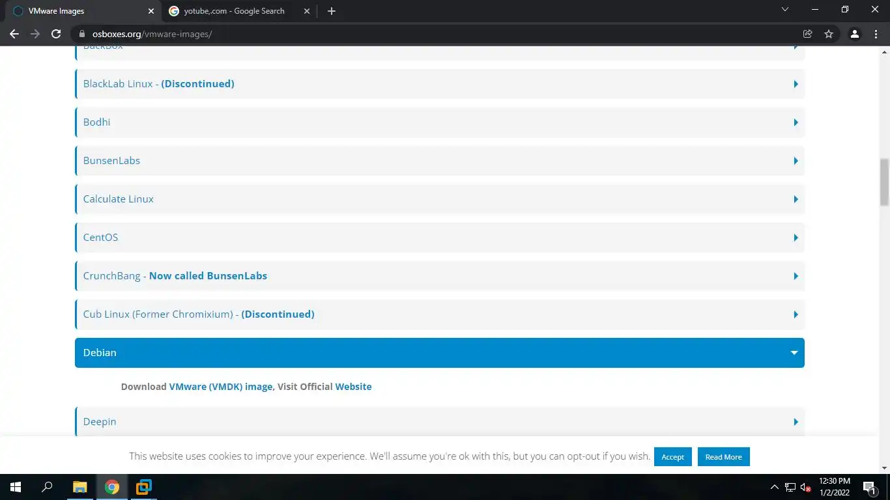Click the arrow on the Deepin row

click(x=796, y=422)
